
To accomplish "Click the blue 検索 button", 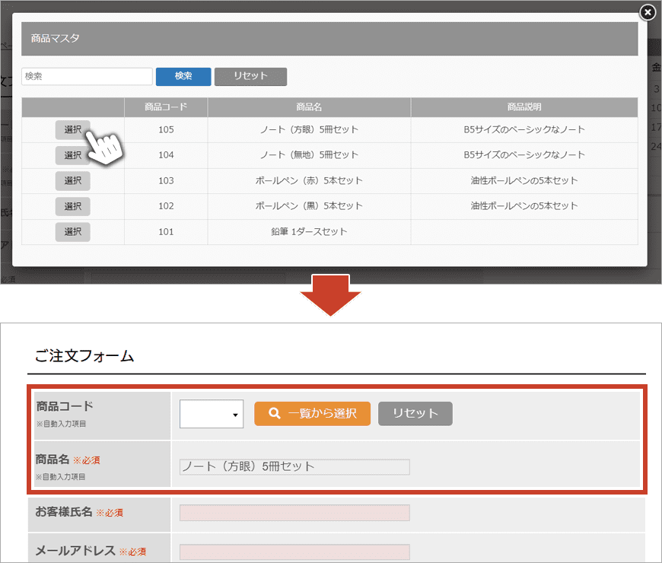I will [x=183, y=76].
